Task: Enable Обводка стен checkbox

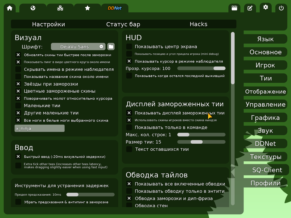Action: (x=129, y=205)
